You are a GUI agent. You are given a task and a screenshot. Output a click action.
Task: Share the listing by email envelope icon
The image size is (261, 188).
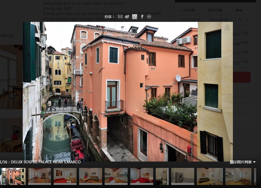[120, 17]
